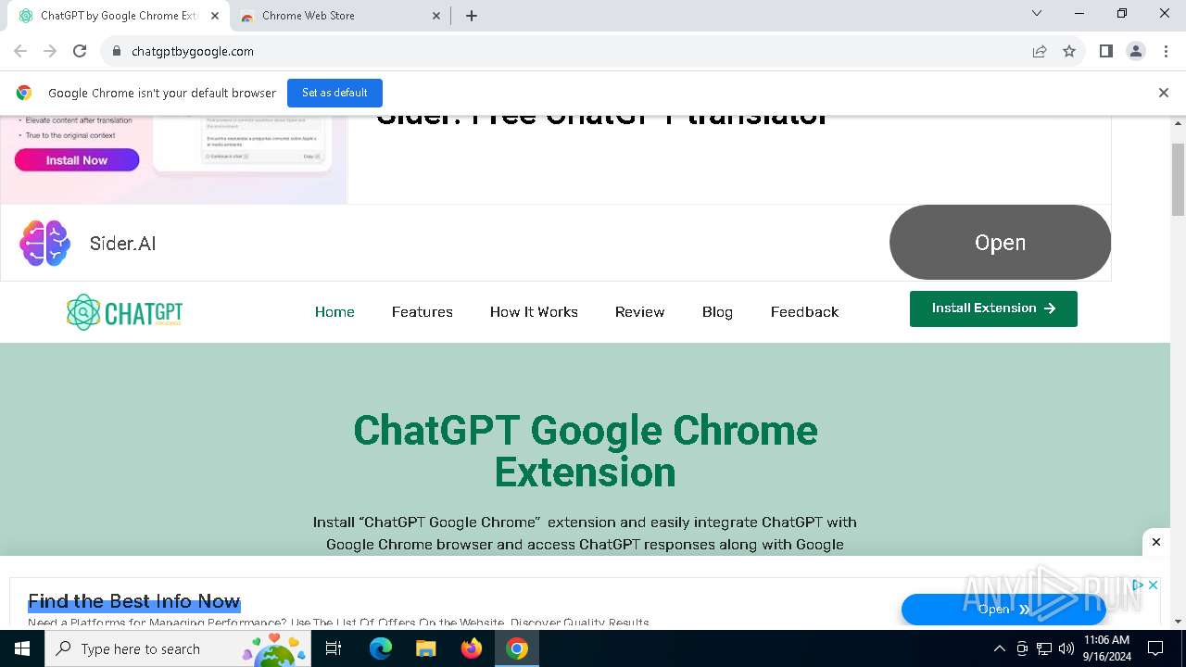Launch Firefox from taskbar
This screenshot has width=1186, height=667.
(x=472, y=648)
